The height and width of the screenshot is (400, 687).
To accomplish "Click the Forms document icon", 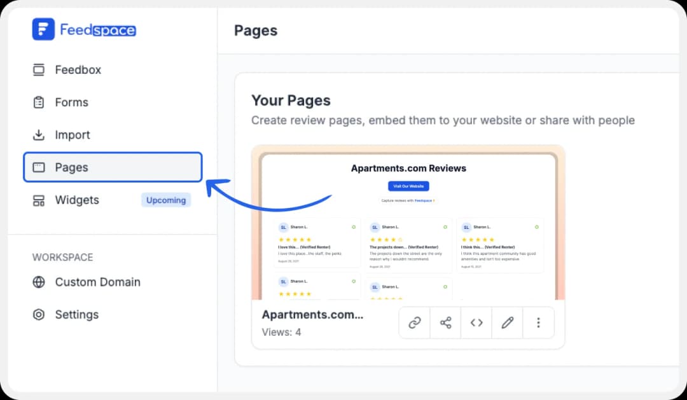I will coord(39,102).
